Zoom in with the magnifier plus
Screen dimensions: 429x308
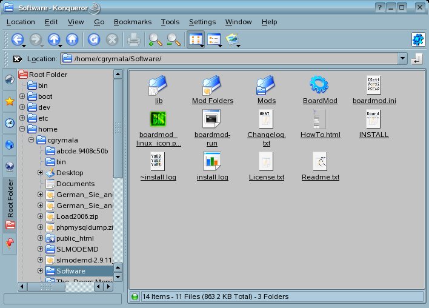[155, 39]
